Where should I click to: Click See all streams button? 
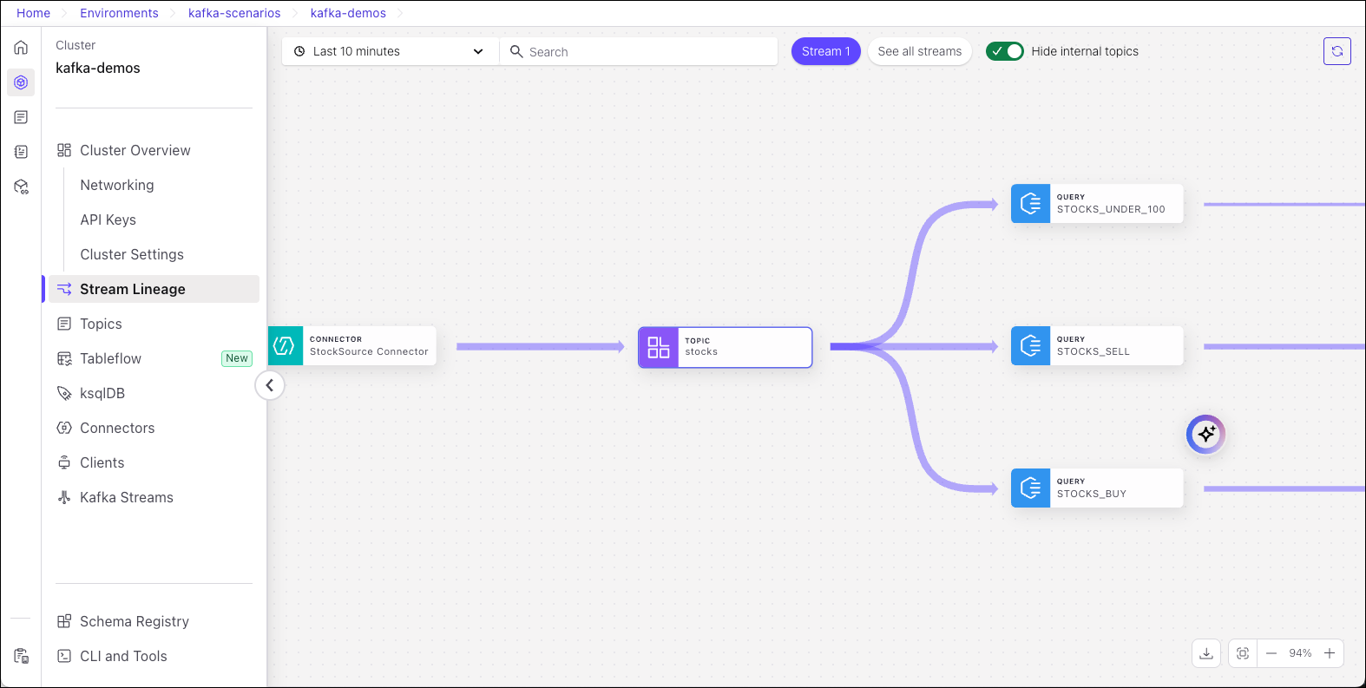[919, 51]
